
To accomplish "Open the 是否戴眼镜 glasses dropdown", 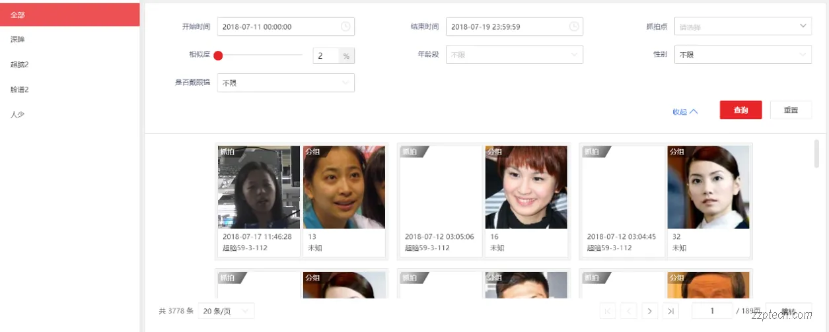I will 286,83.
